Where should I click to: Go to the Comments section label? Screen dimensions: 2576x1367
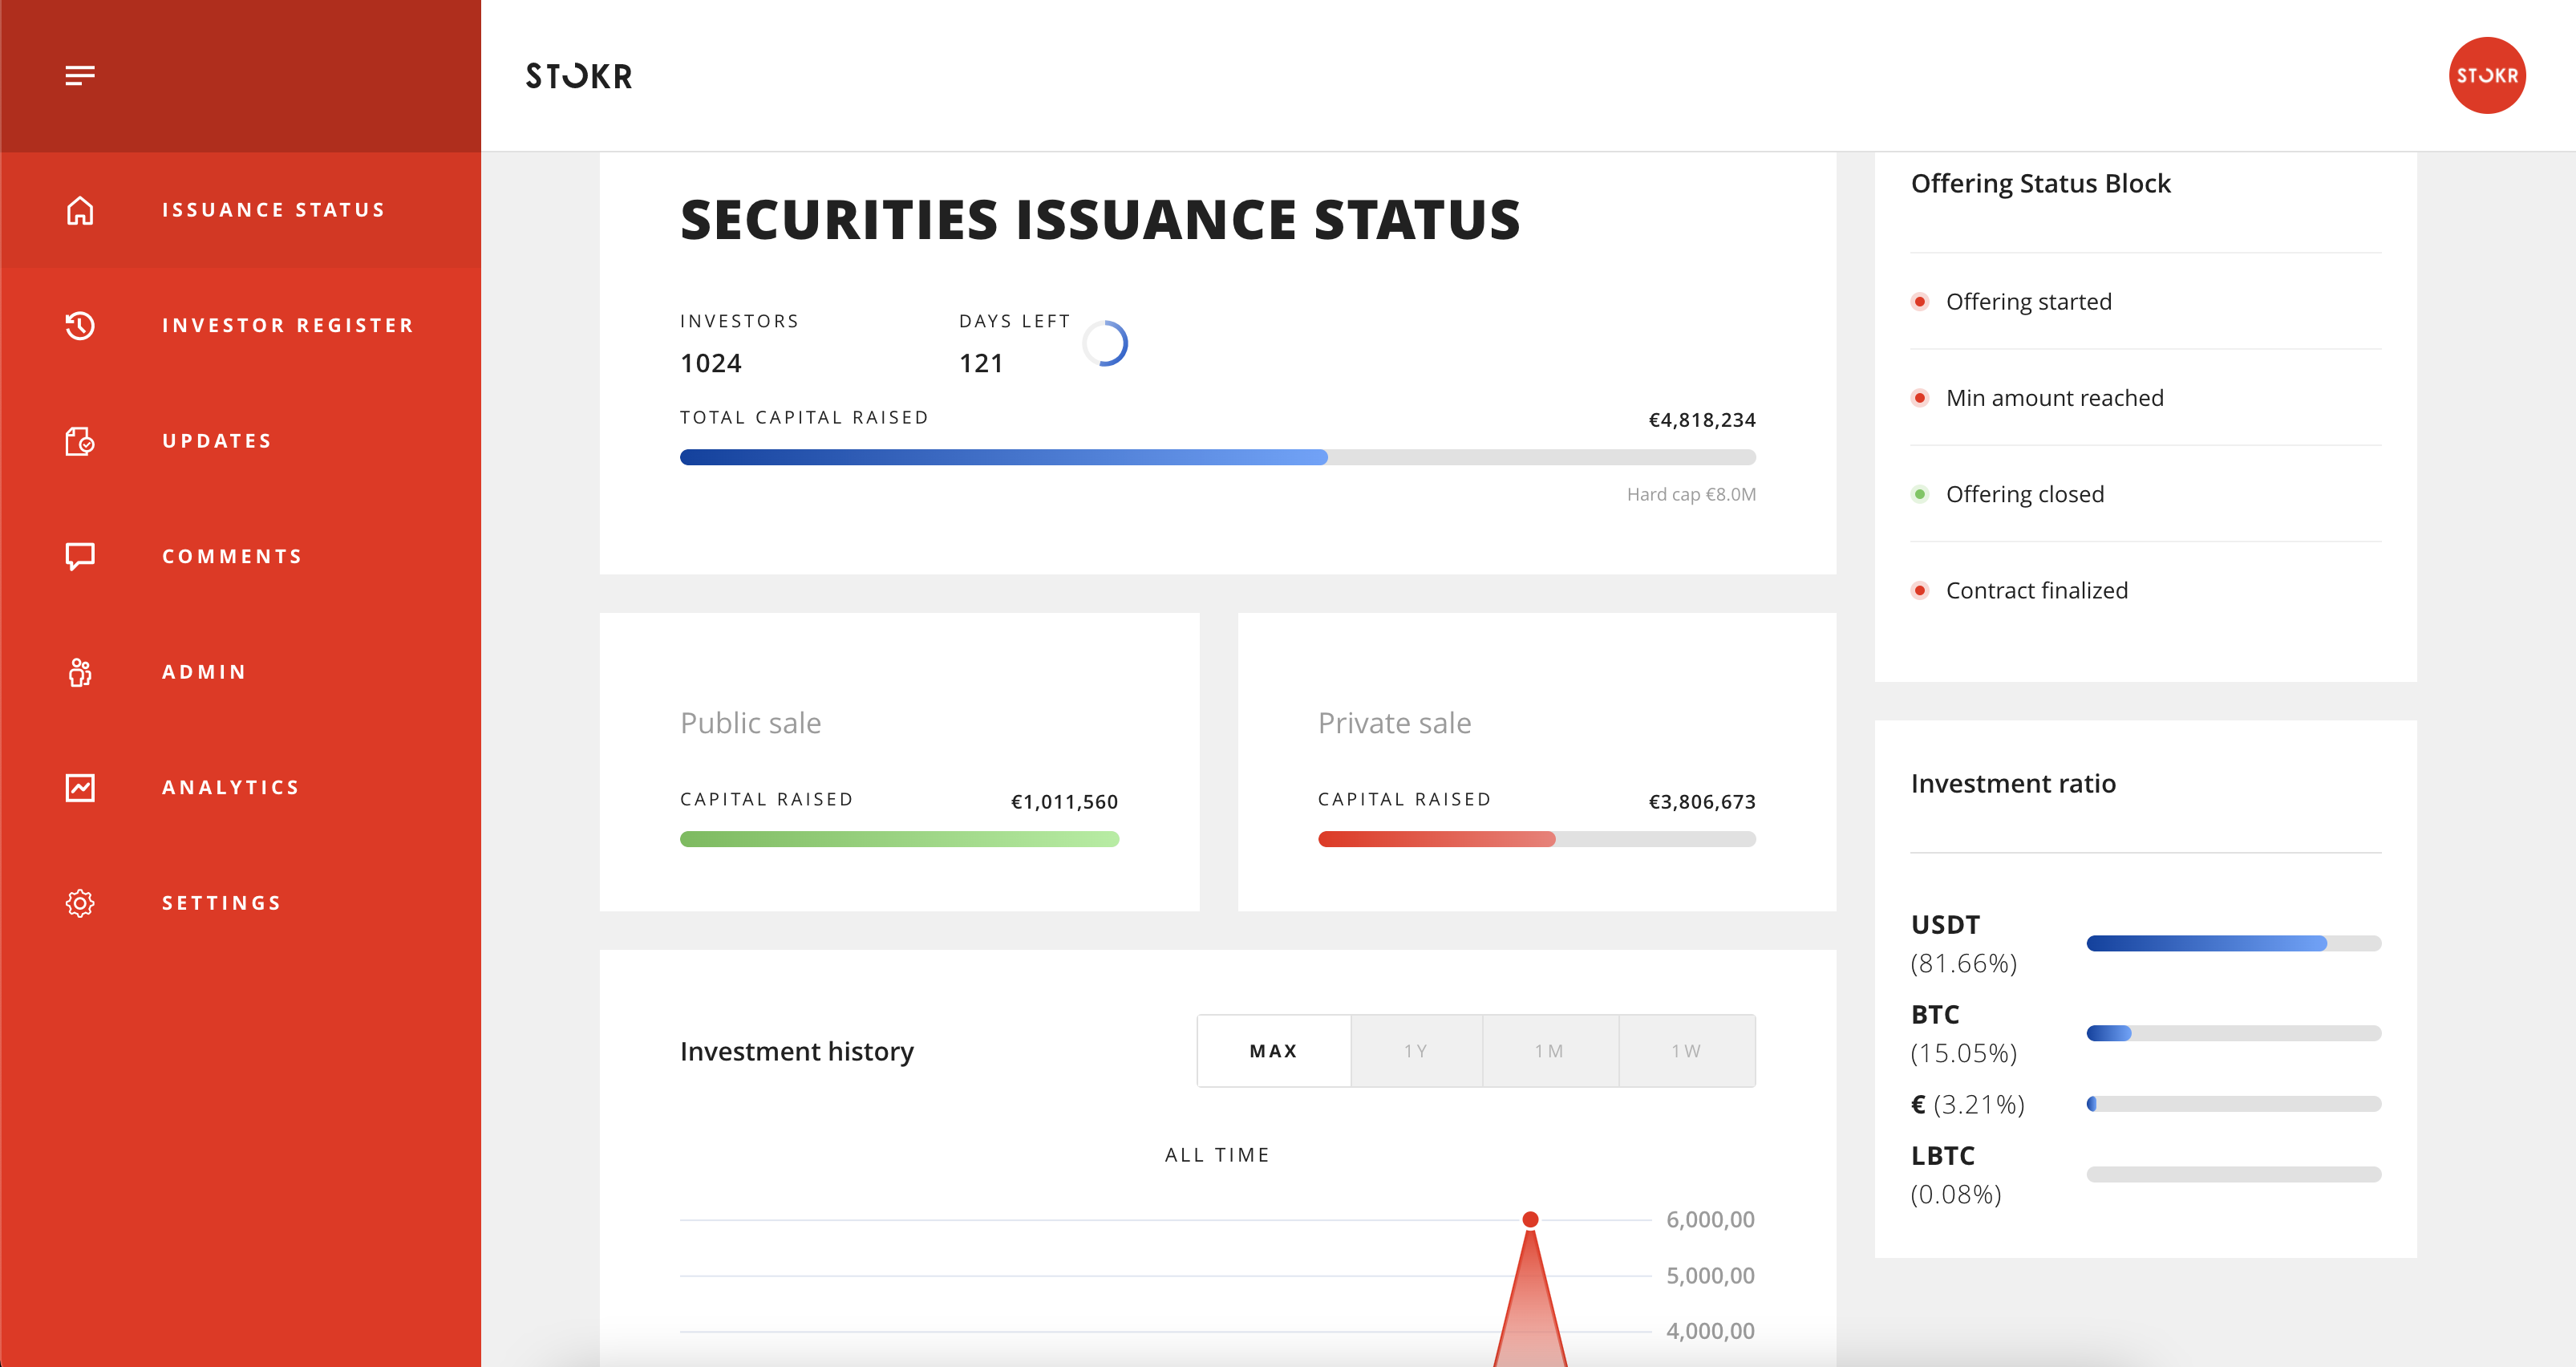point(232,556)
